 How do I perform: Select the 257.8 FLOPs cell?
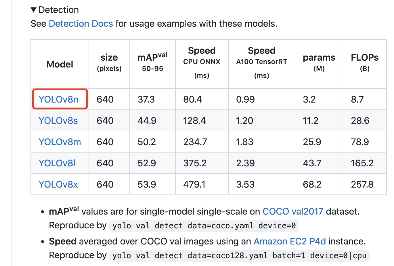(362, 184)
